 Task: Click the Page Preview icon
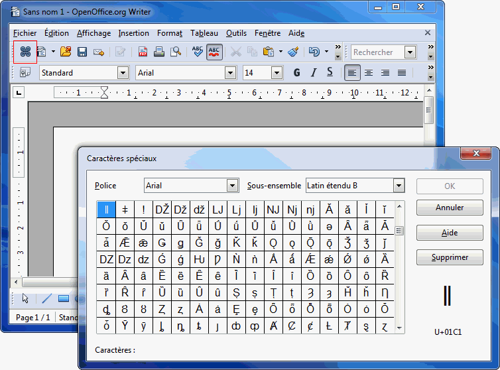(175, 51)
